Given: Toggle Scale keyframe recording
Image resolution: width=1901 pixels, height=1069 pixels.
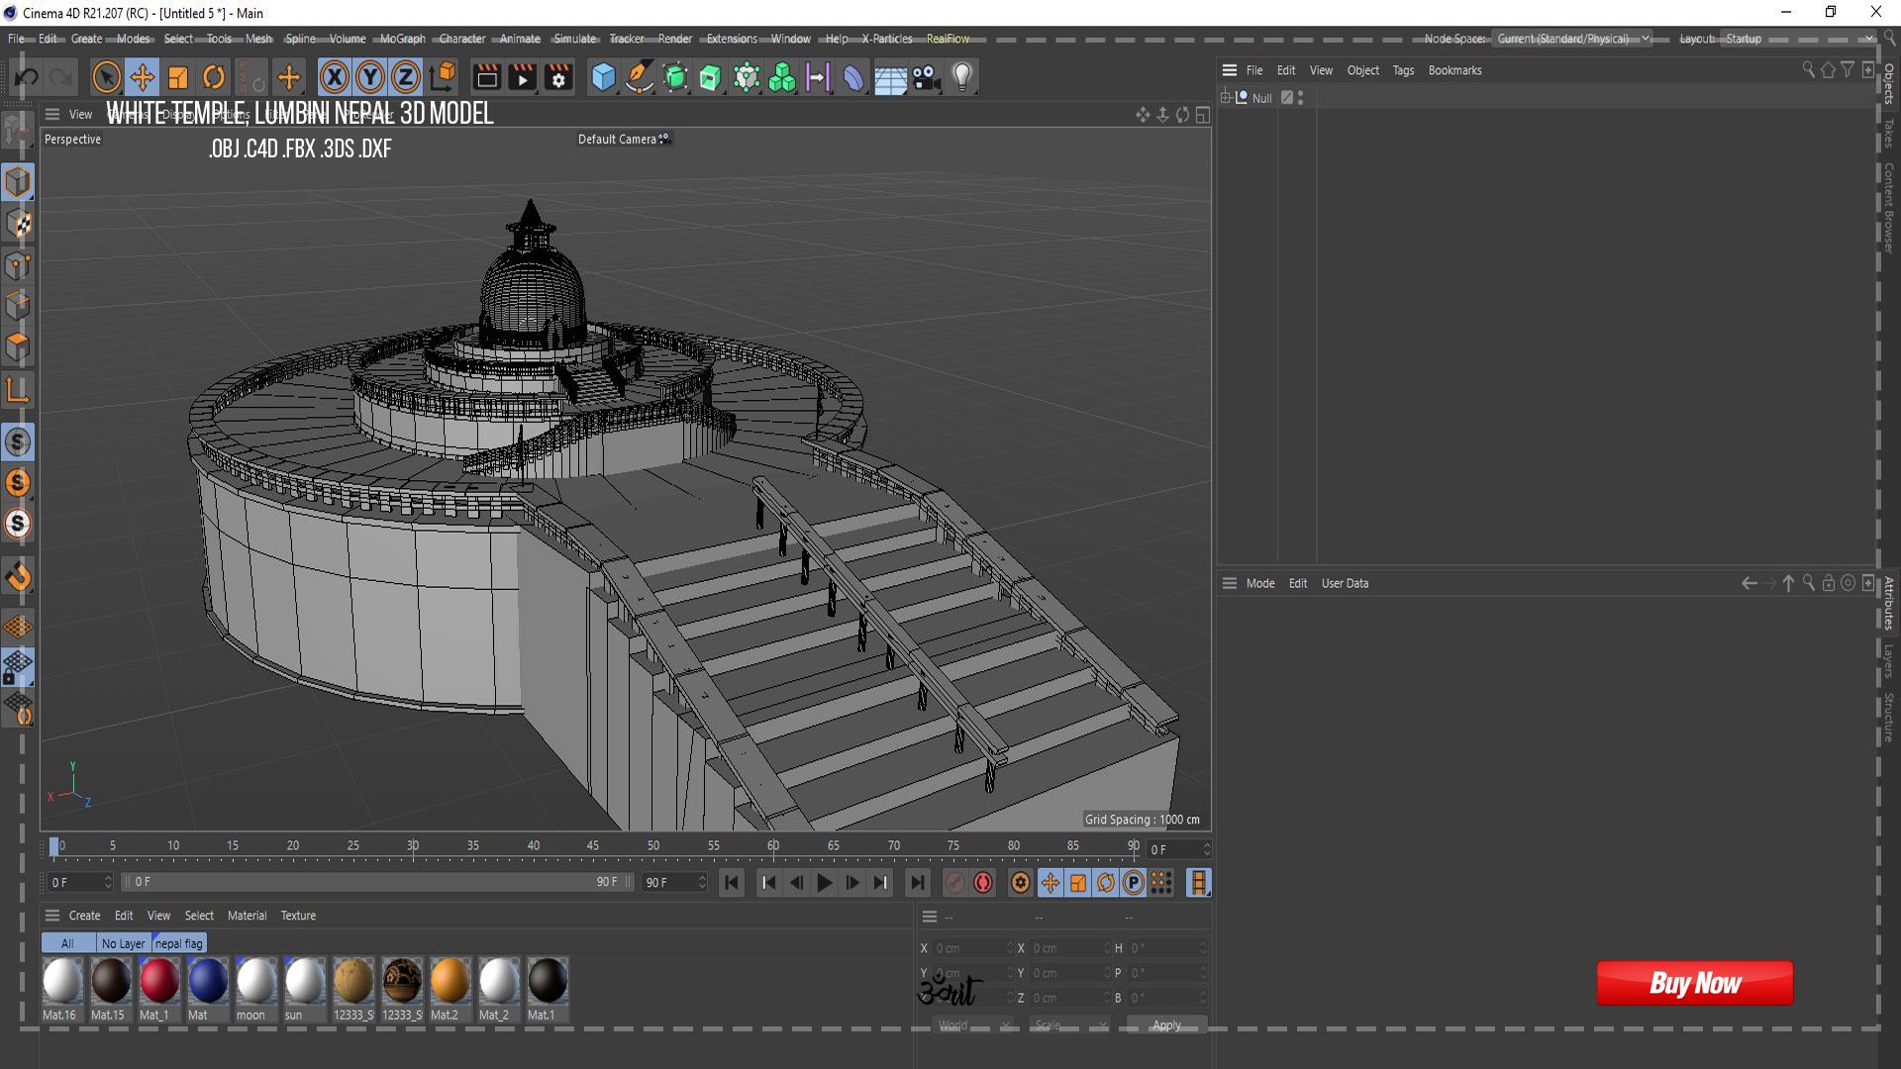Looking at the screenshot, I should click(x=1078, y=883).
